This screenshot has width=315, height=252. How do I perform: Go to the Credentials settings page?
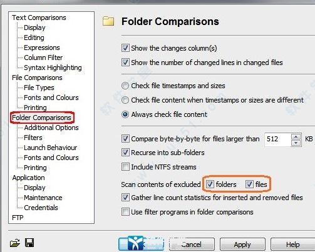coord(41,208)
